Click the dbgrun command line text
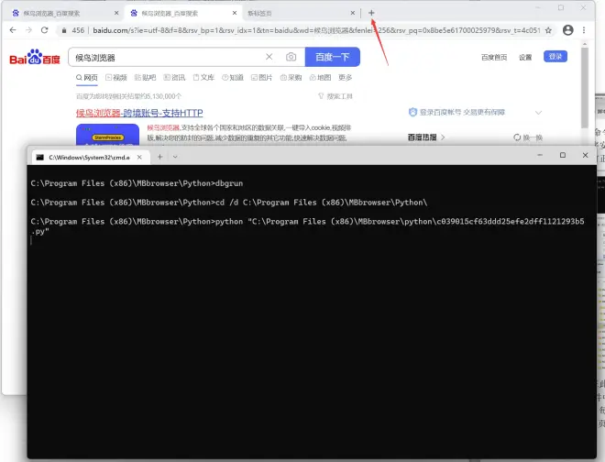 [137, 183]
